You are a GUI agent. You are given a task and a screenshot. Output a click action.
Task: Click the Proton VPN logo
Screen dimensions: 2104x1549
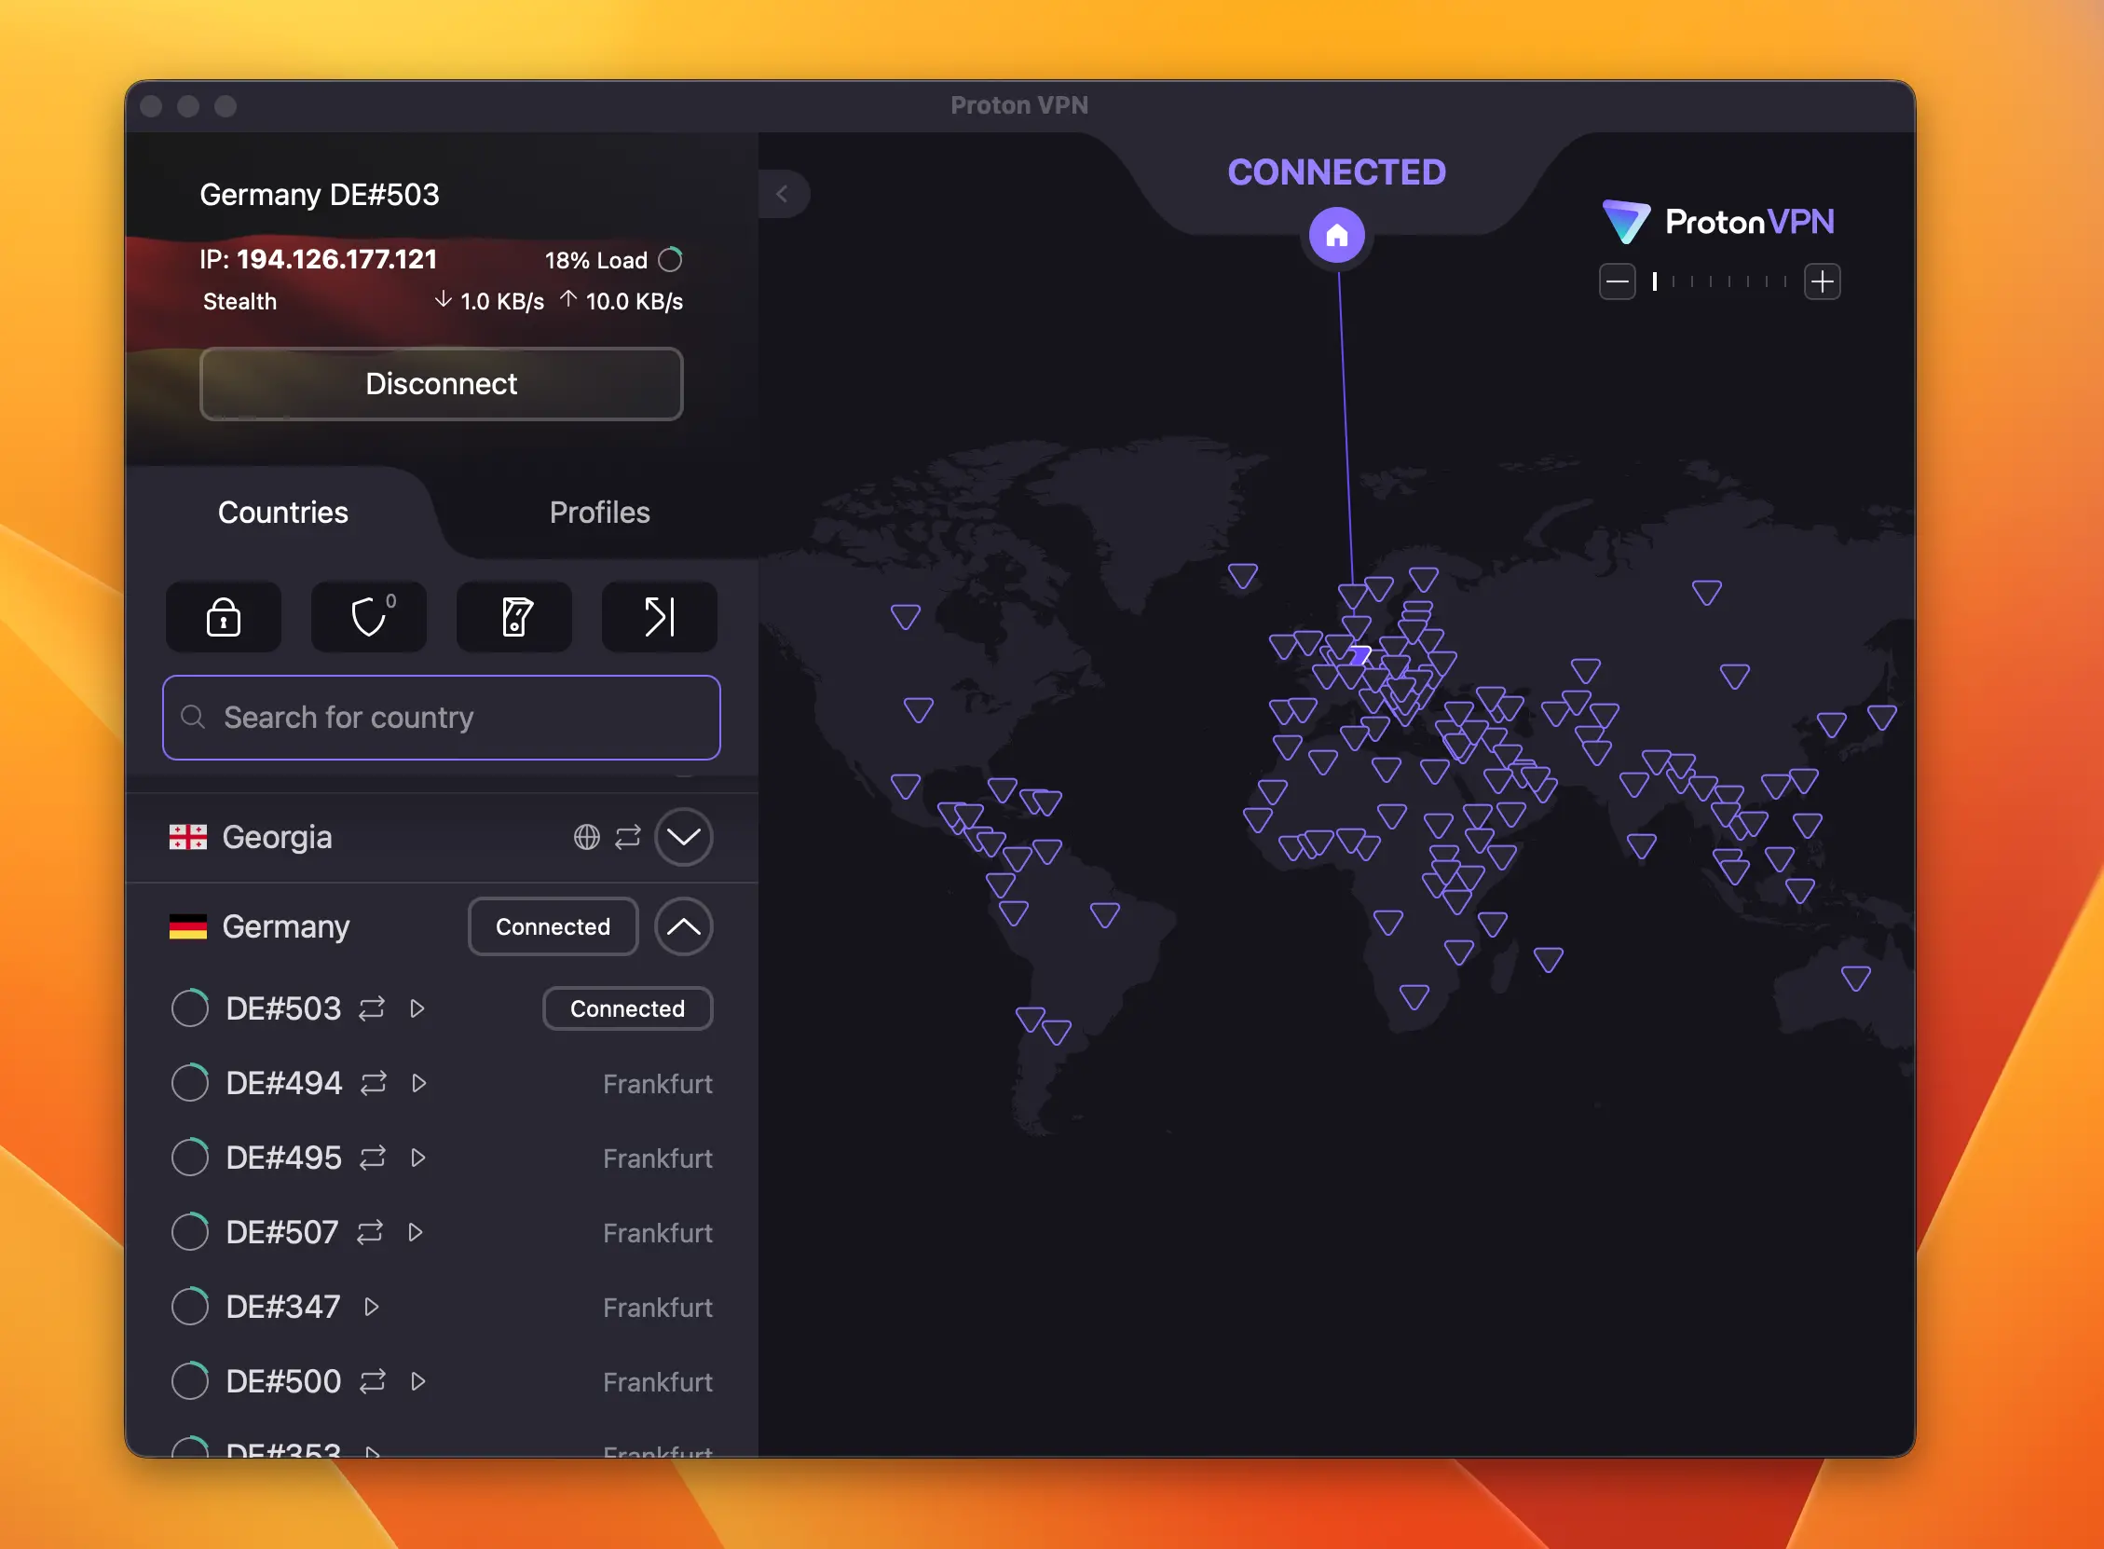tap(1718, 220)
